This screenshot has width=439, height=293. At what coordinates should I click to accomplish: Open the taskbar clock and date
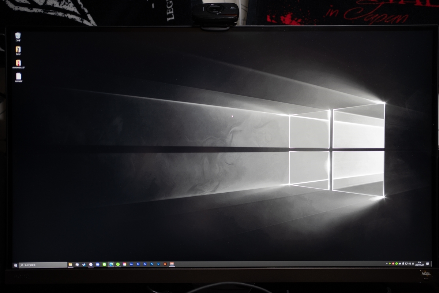(x=420, y=264)
